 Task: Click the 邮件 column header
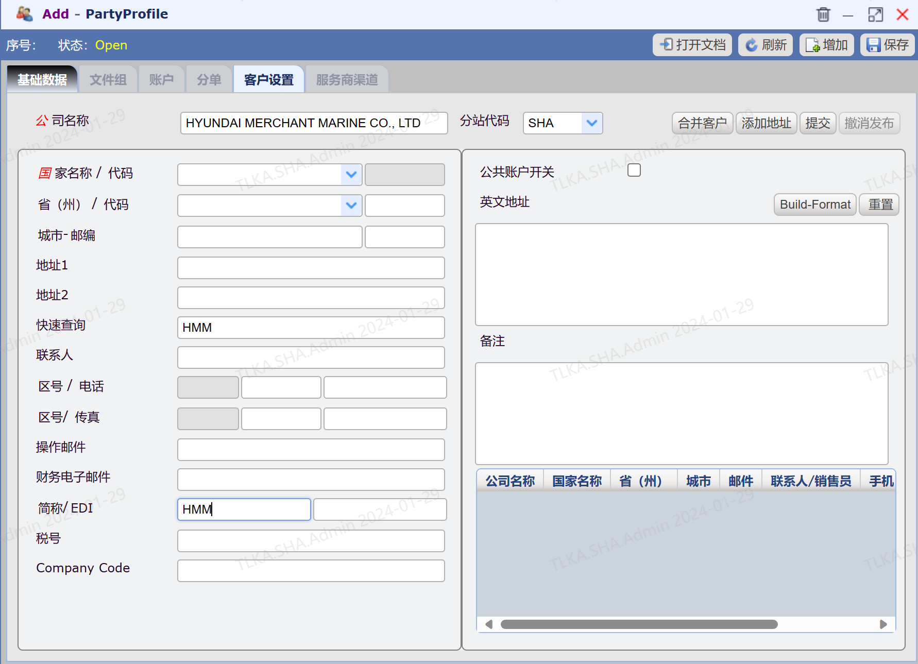click(741, 481)
